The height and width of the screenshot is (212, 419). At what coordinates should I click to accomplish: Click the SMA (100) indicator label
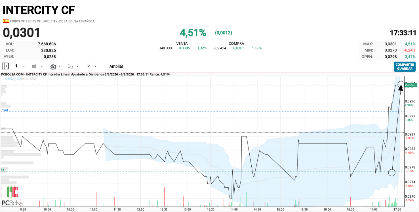(13, 79)
